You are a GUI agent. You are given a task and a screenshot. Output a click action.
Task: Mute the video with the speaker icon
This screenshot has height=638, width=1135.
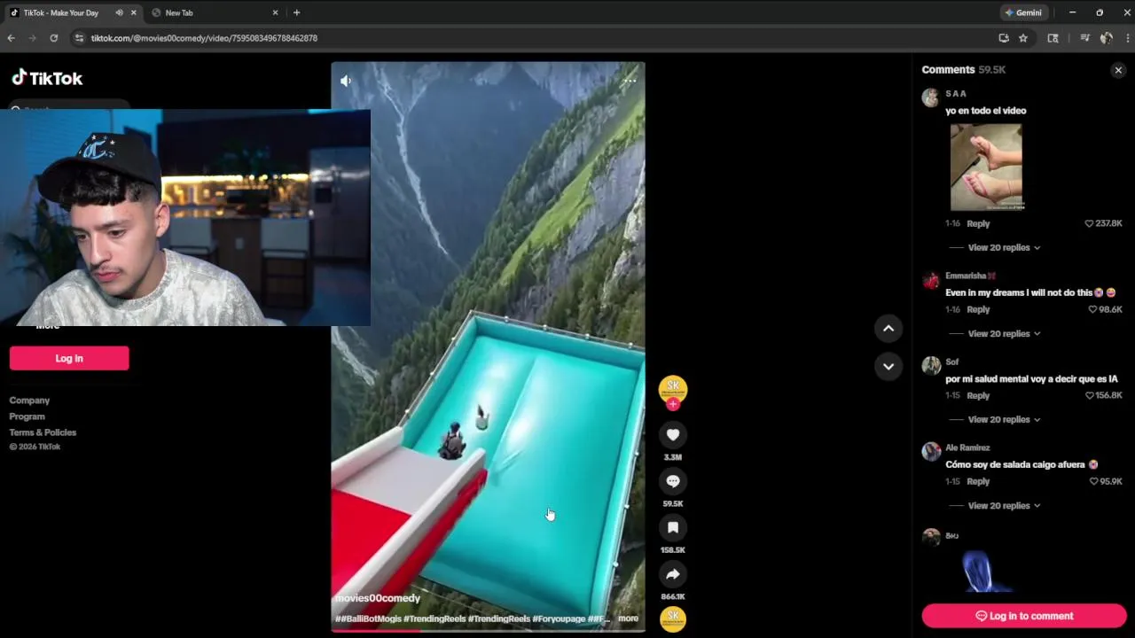[346, 81]
